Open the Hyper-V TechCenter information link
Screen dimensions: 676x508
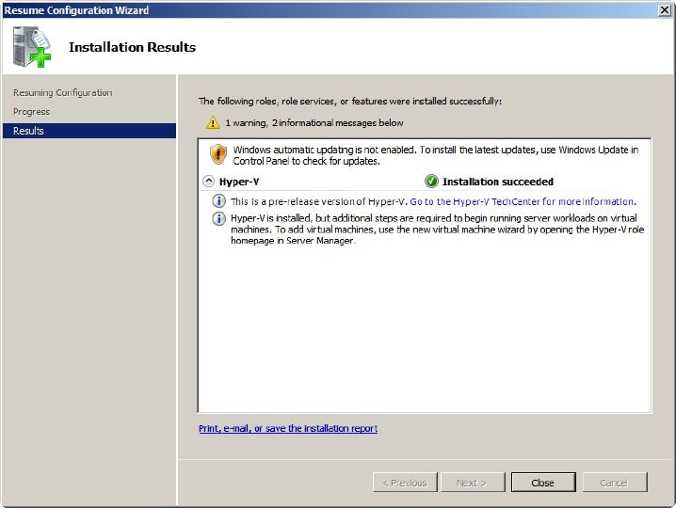click(x=523, y=201)
